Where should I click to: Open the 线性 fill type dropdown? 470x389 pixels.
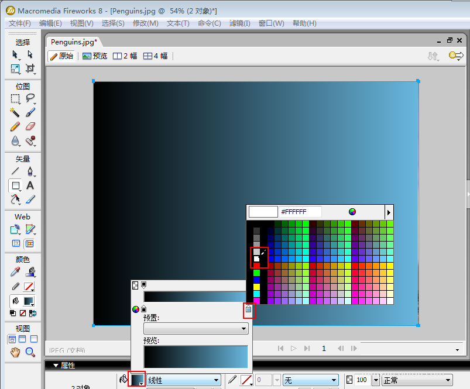pos(184,380)
